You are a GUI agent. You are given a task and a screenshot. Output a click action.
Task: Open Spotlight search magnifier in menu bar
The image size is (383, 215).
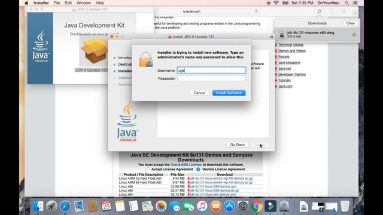[346, 3]
